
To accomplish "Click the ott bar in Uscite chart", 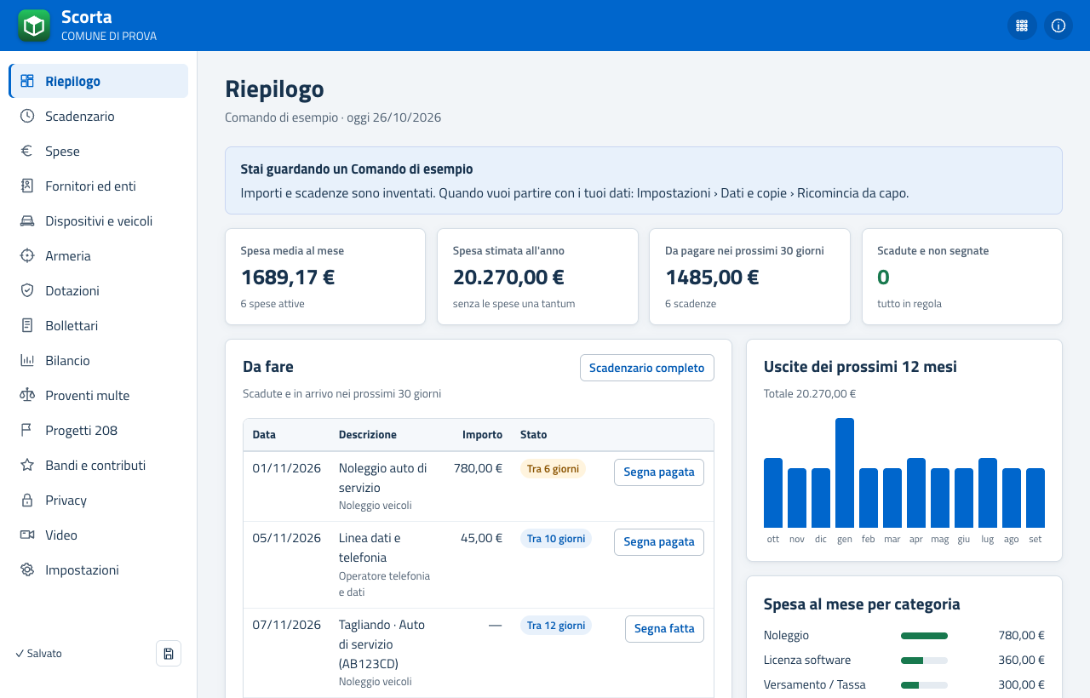I will [x=773, y=493].
